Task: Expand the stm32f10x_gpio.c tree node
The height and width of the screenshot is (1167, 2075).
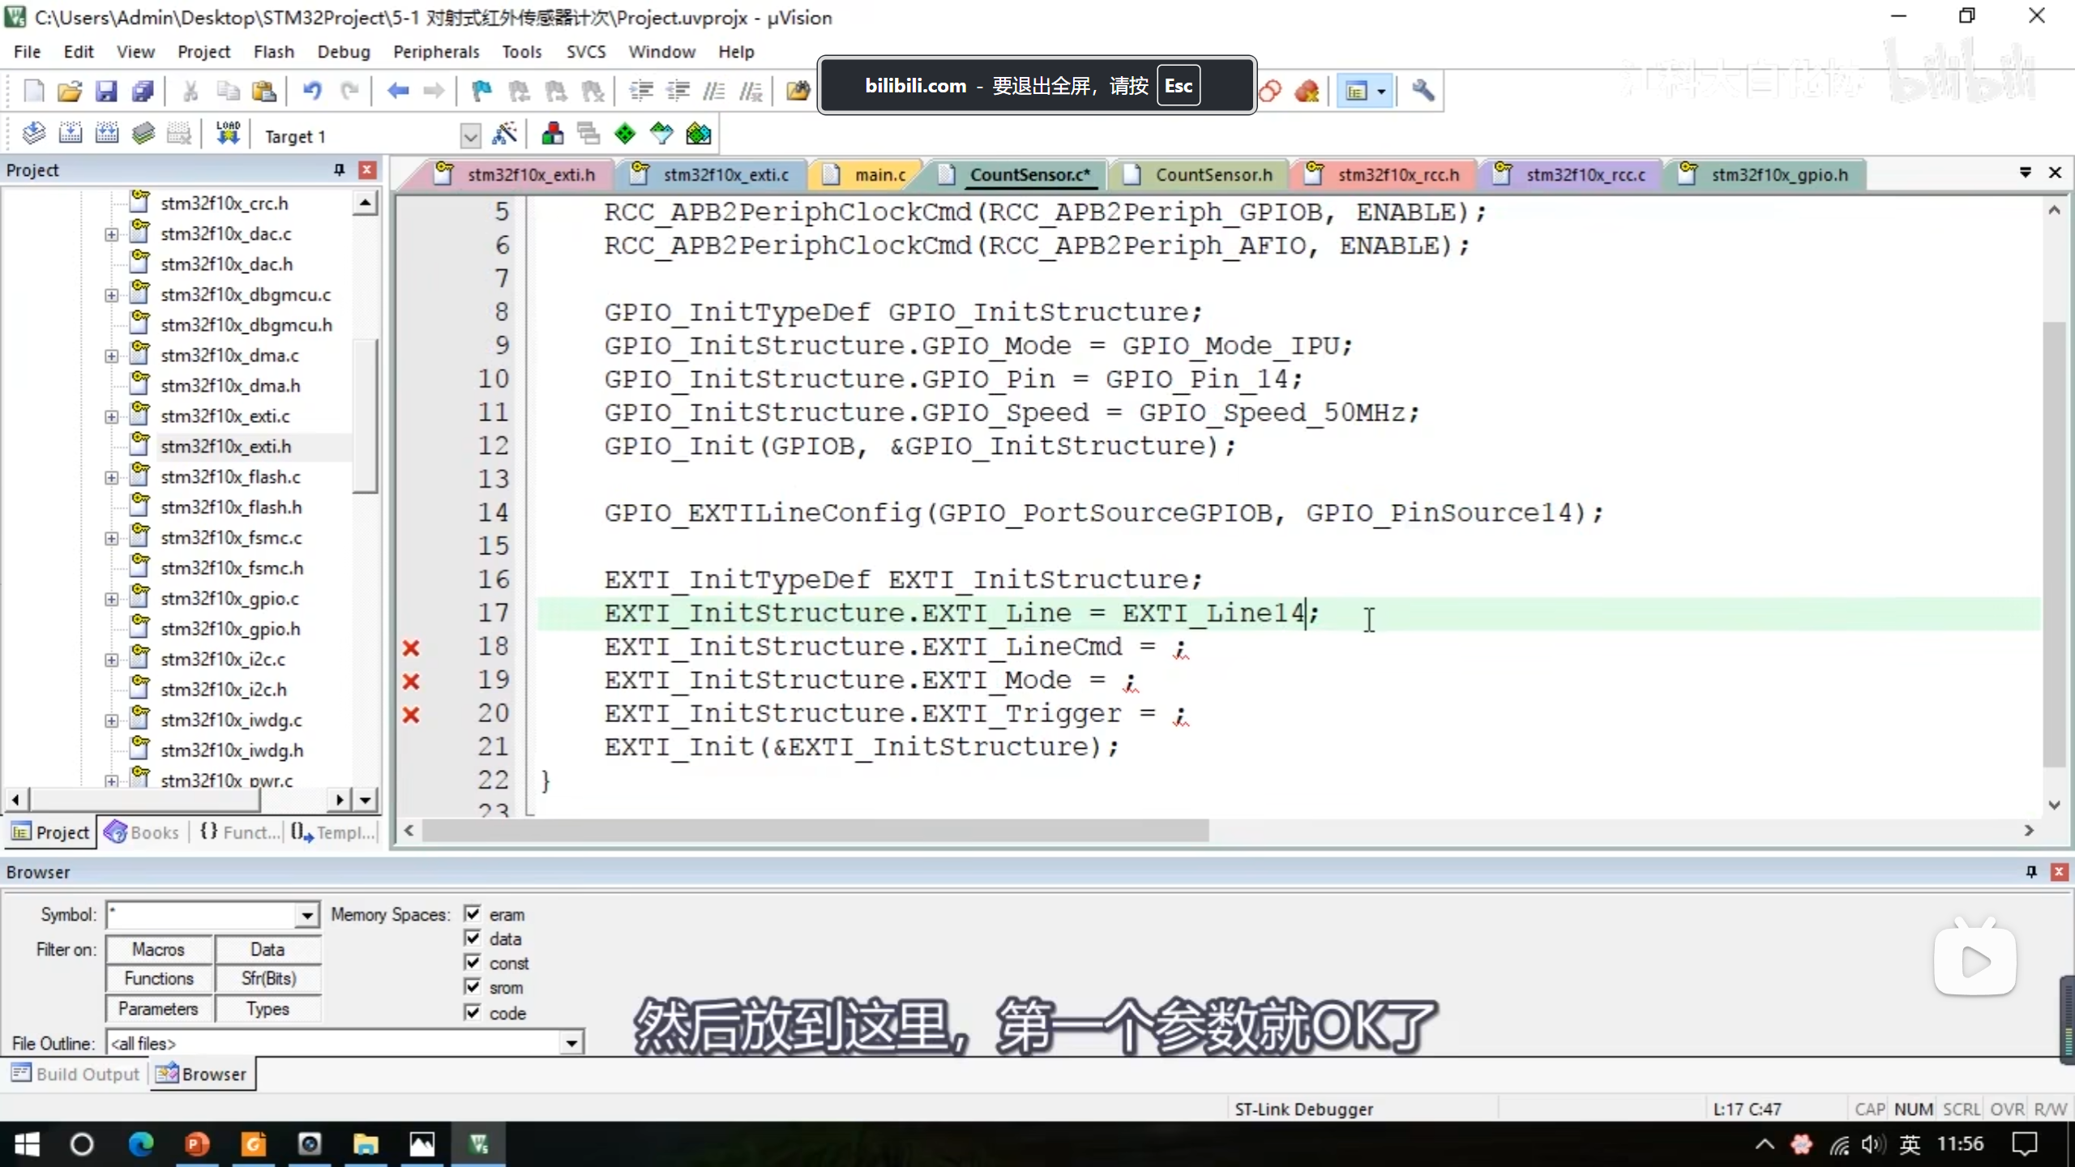Action: click(x=111, y=599)
